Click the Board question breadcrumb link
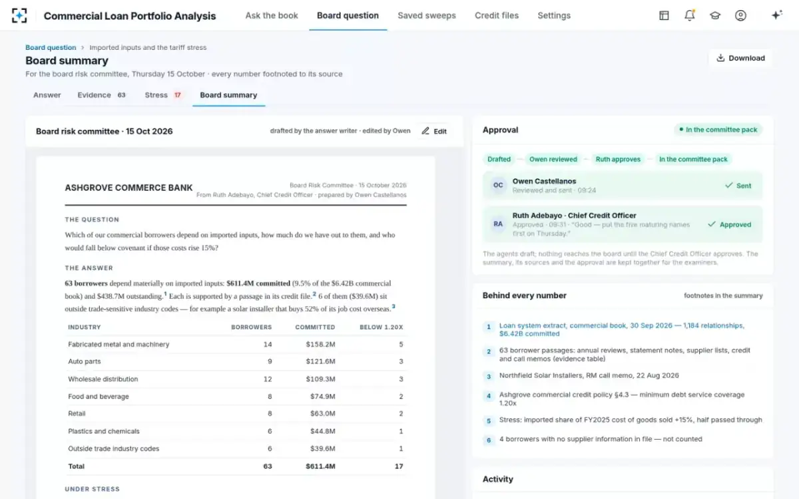Screen dimensions: 799x499 (51, 47)
